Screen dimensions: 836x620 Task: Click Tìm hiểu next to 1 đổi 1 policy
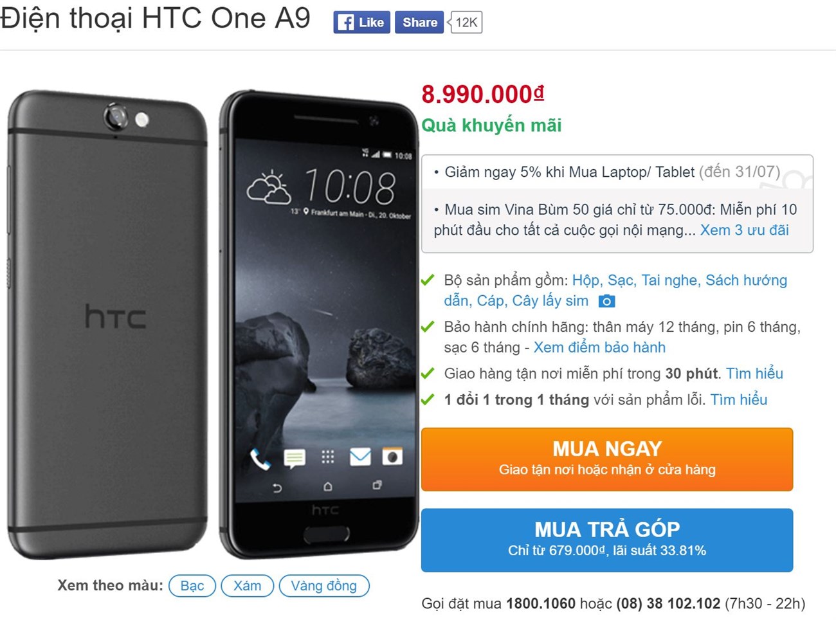pyautogui.click(x=738, y=400)
